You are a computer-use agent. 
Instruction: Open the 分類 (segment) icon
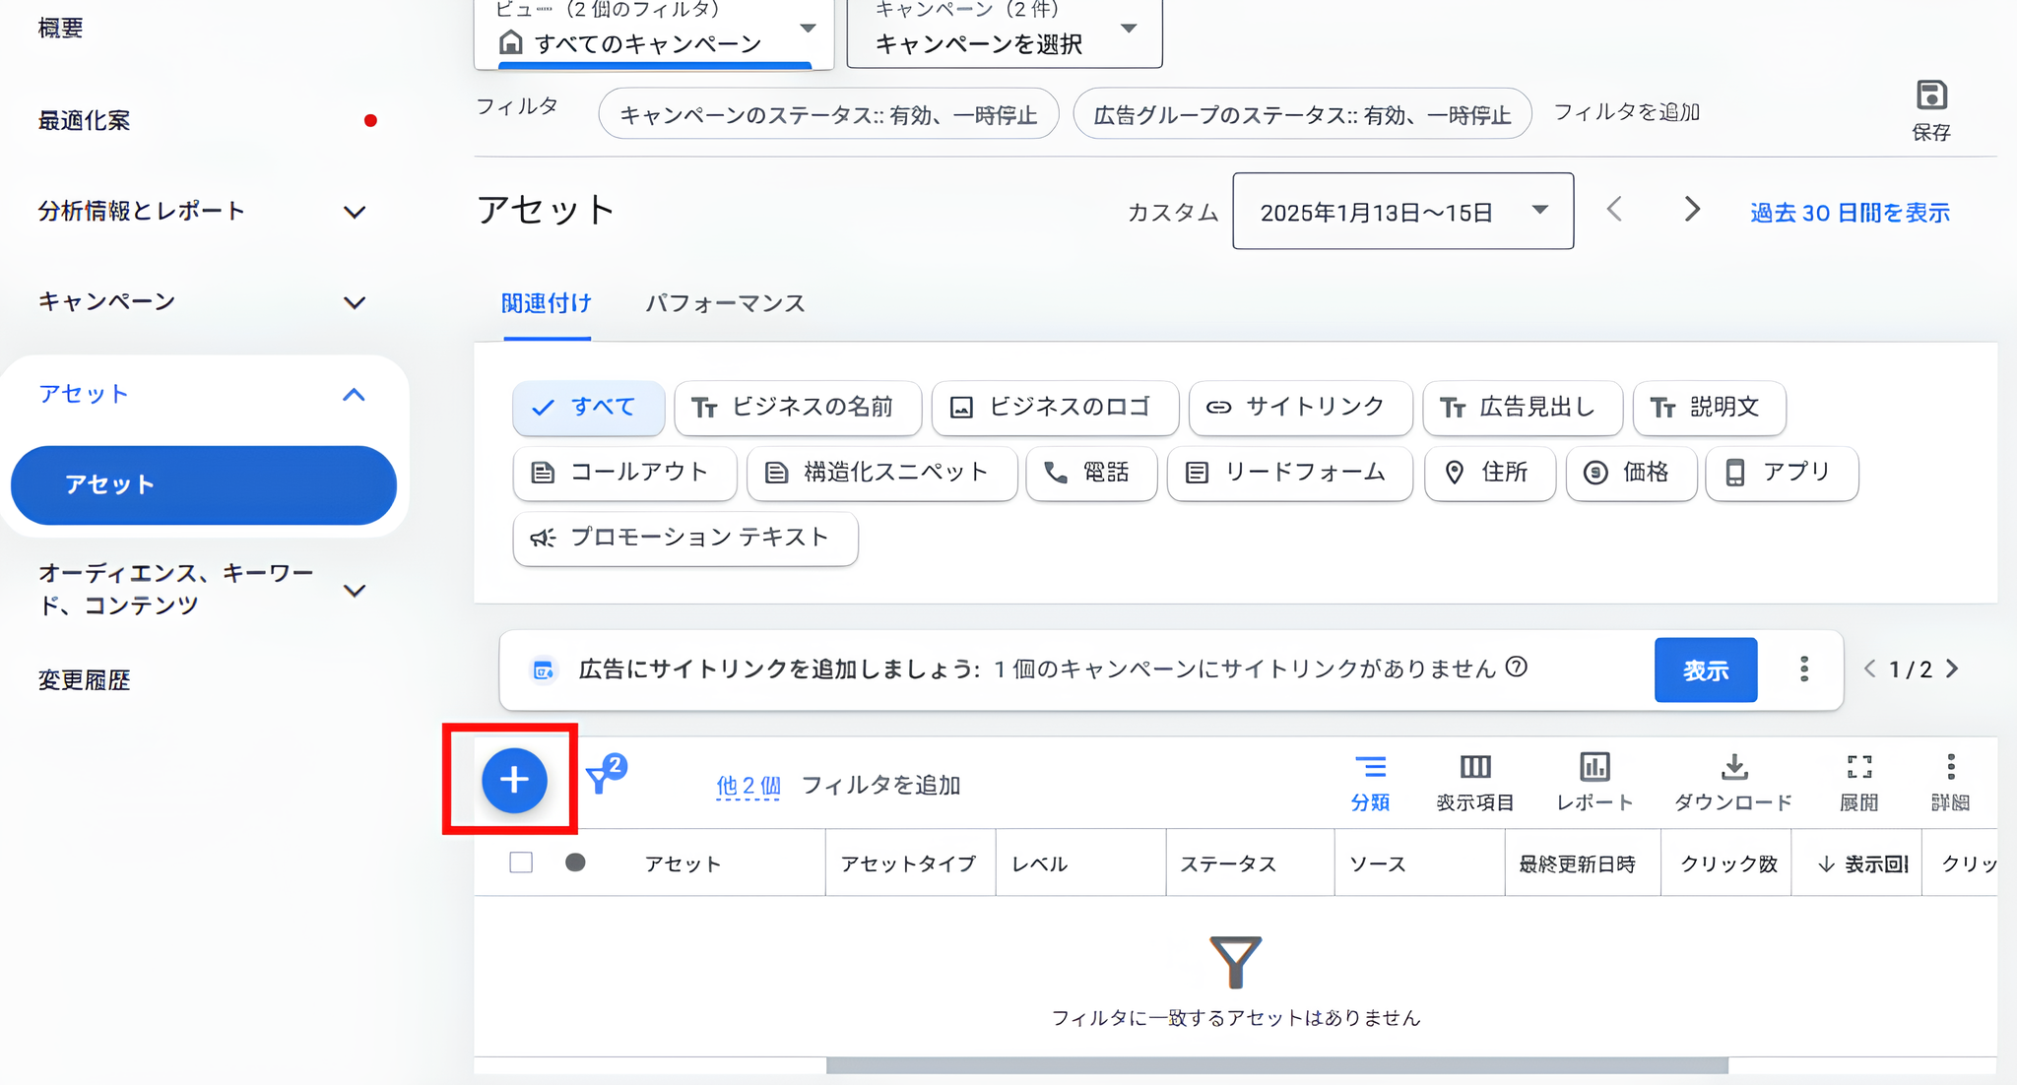[x=1371, y=778]
